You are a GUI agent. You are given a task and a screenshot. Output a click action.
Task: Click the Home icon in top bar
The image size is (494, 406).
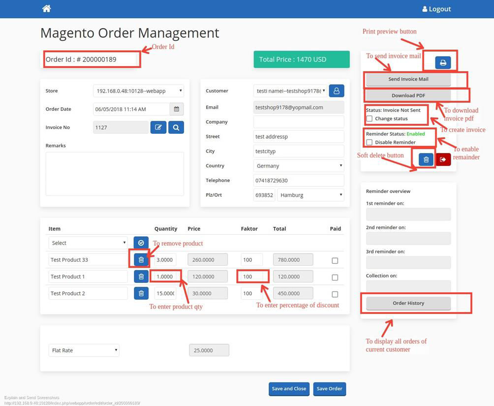[x=47, y=8]
